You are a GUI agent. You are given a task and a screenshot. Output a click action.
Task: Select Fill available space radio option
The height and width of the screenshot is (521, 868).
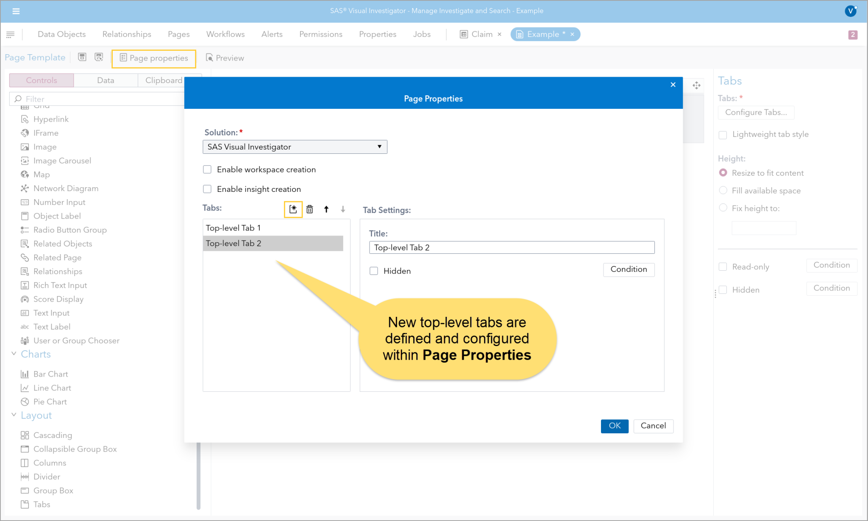(723, 191)
